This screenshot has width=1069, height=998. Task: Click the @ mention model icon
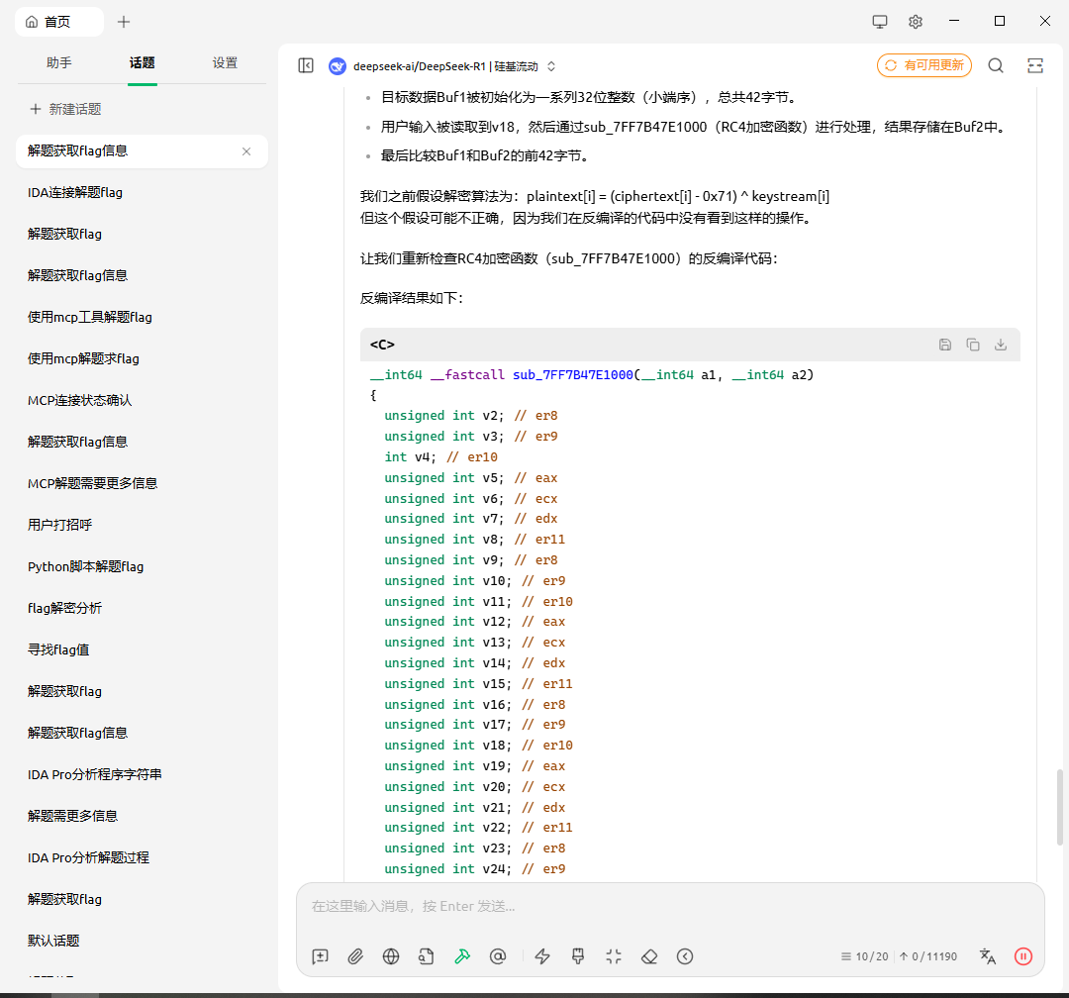(498, 956)
